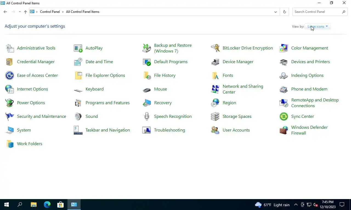Click the Control Panel breadcrumb
This screenshot has width=351, height=210.
click(50, 12)
